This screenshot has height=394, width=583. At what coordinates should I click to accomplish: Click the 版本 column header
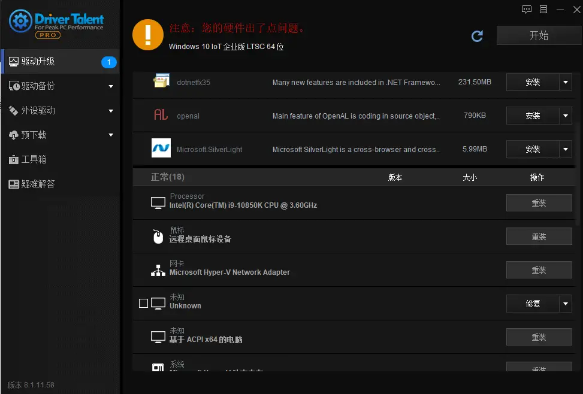[395, 177]
